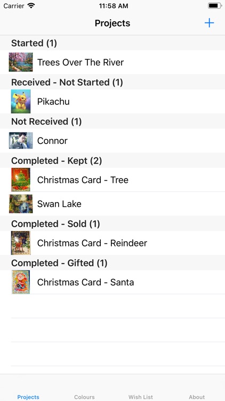This screenshot has height=401, width=225.
Task: Tap the Swan Lake picture
Action: (21, 204)
